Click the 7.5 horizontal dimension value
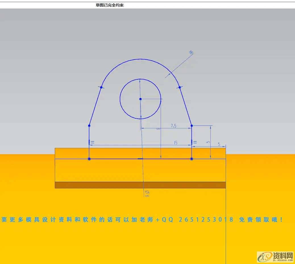295x264 pixels. (x=173, y=126)
